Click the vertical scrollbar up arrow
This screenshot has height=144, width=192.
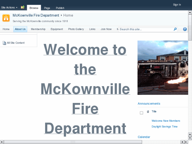[x=190, y=12]
